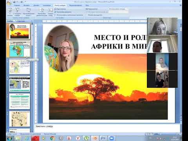The width and height of the screenshot is (188, 141).
Task: Click status bar language Русский (Россия)
Action: pos(50,134)
